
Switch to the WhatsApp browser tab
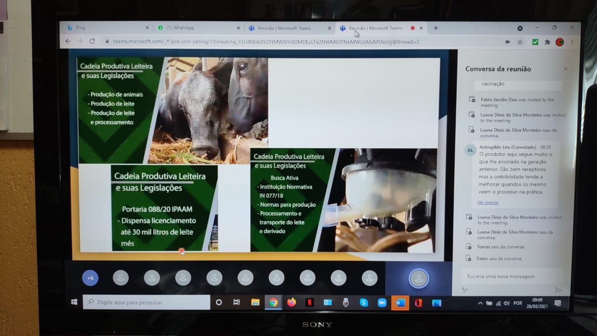click(x=196, y=28)
